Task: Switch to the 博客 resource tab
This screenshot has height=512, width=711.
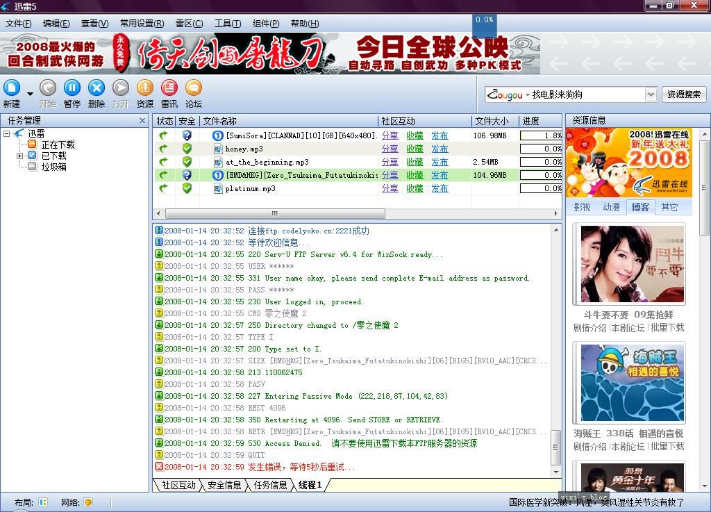Action: pos(640,207)
